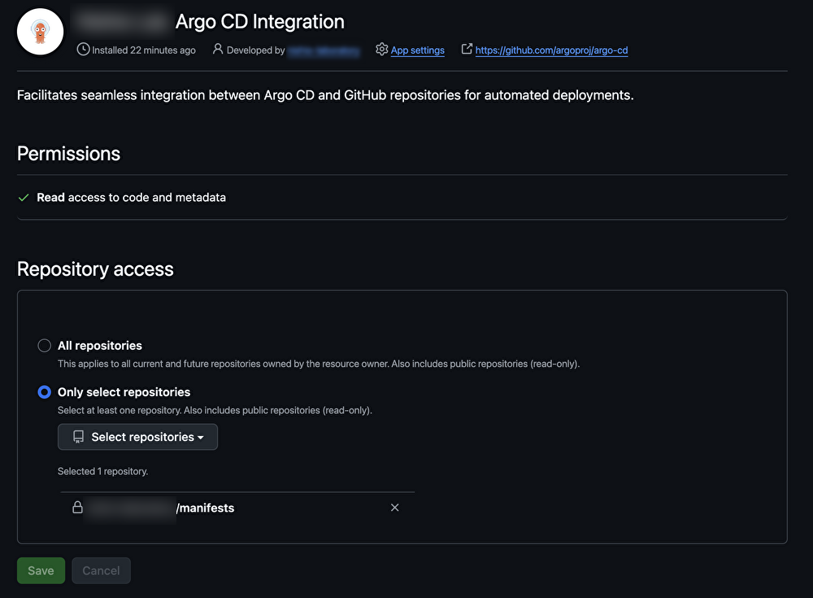Click the external link icon before the GitHub URL

[x=467, y=49]
